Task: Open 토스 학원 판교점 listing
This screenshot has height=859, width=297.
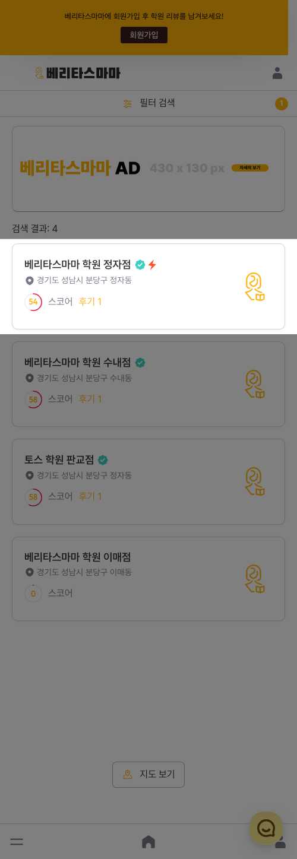Action: coord(148,481)
